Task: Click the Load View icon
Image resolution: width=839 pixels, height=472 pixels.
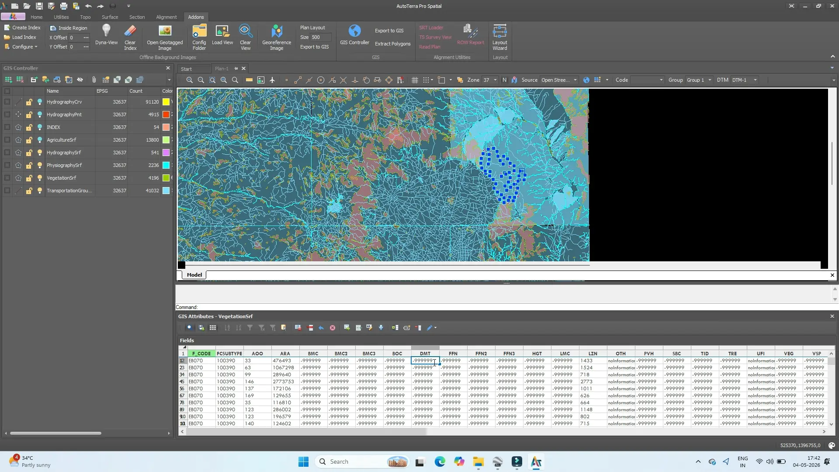Action: [x=222, y=31]
